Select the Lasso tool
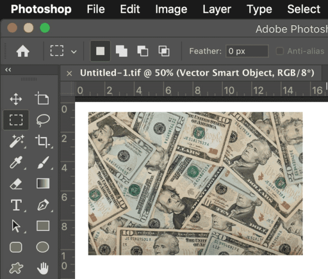 point(43,120)
